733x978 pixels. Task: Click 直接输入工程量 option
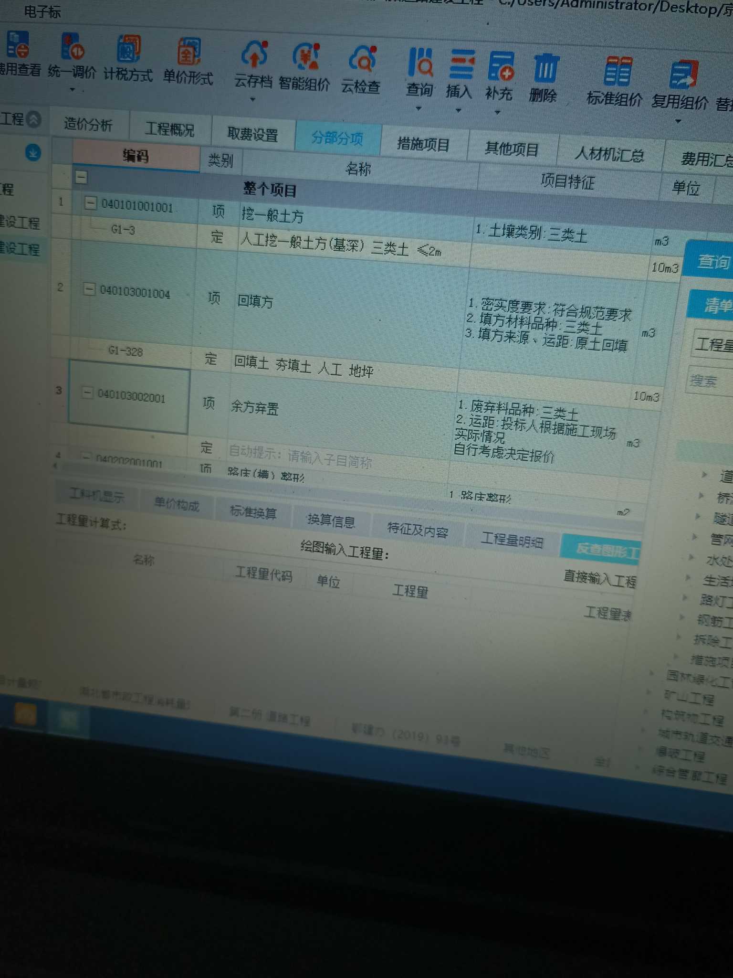coord(599,577)
